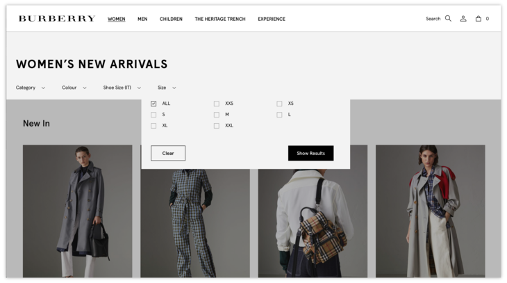Check the M size option

point(217,115)
